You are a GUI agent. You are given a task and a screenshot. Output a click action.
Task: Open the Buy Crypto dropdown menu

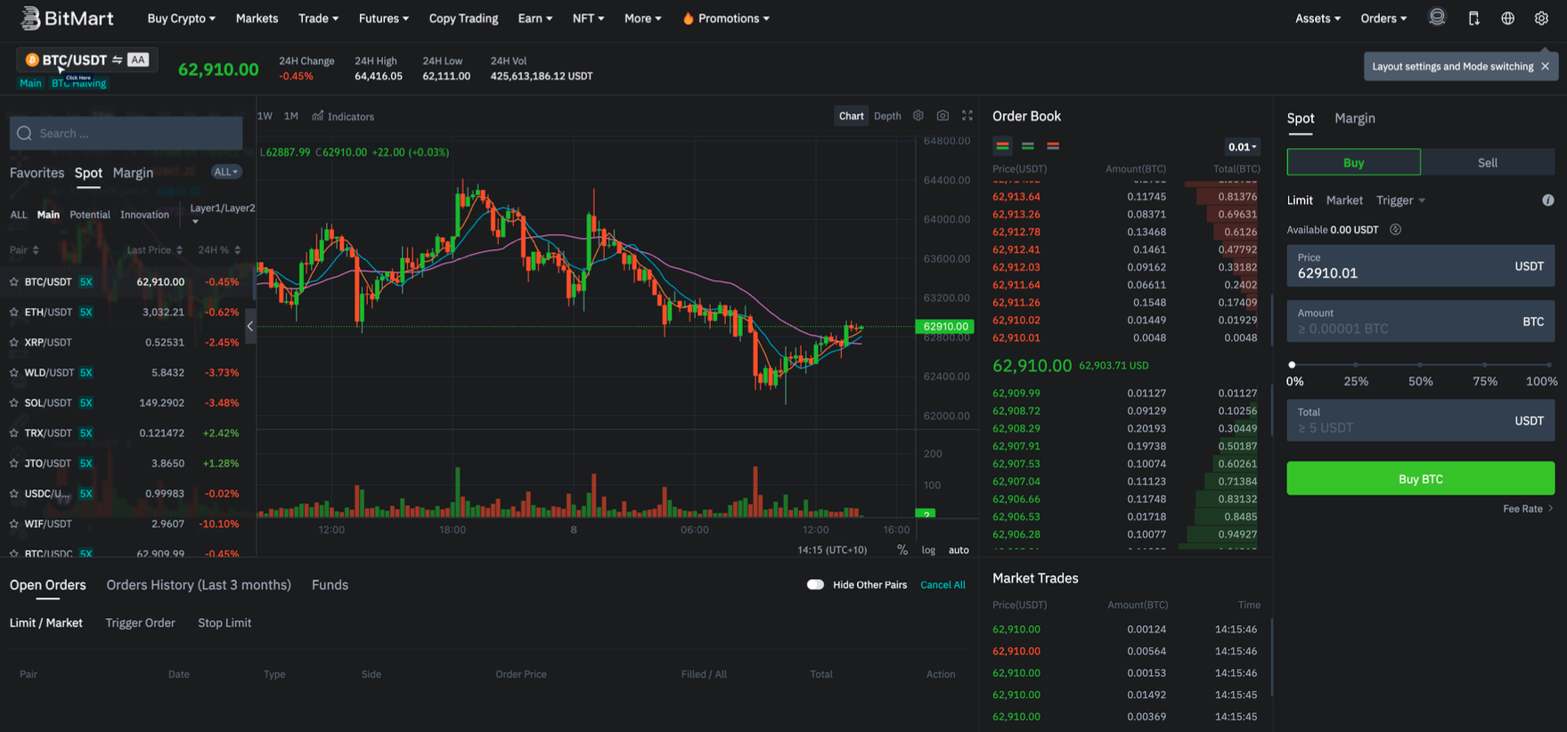point(181,18)
